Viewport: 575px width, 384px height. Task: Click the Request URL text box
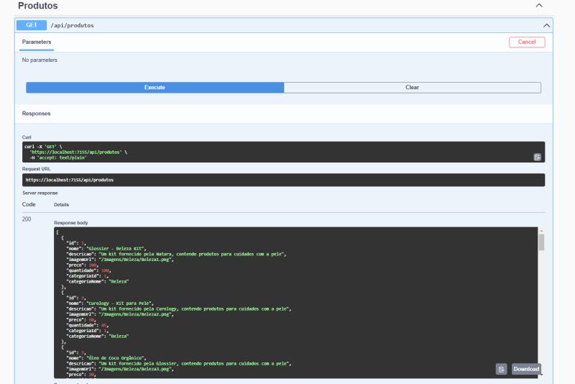click(283, 180)
